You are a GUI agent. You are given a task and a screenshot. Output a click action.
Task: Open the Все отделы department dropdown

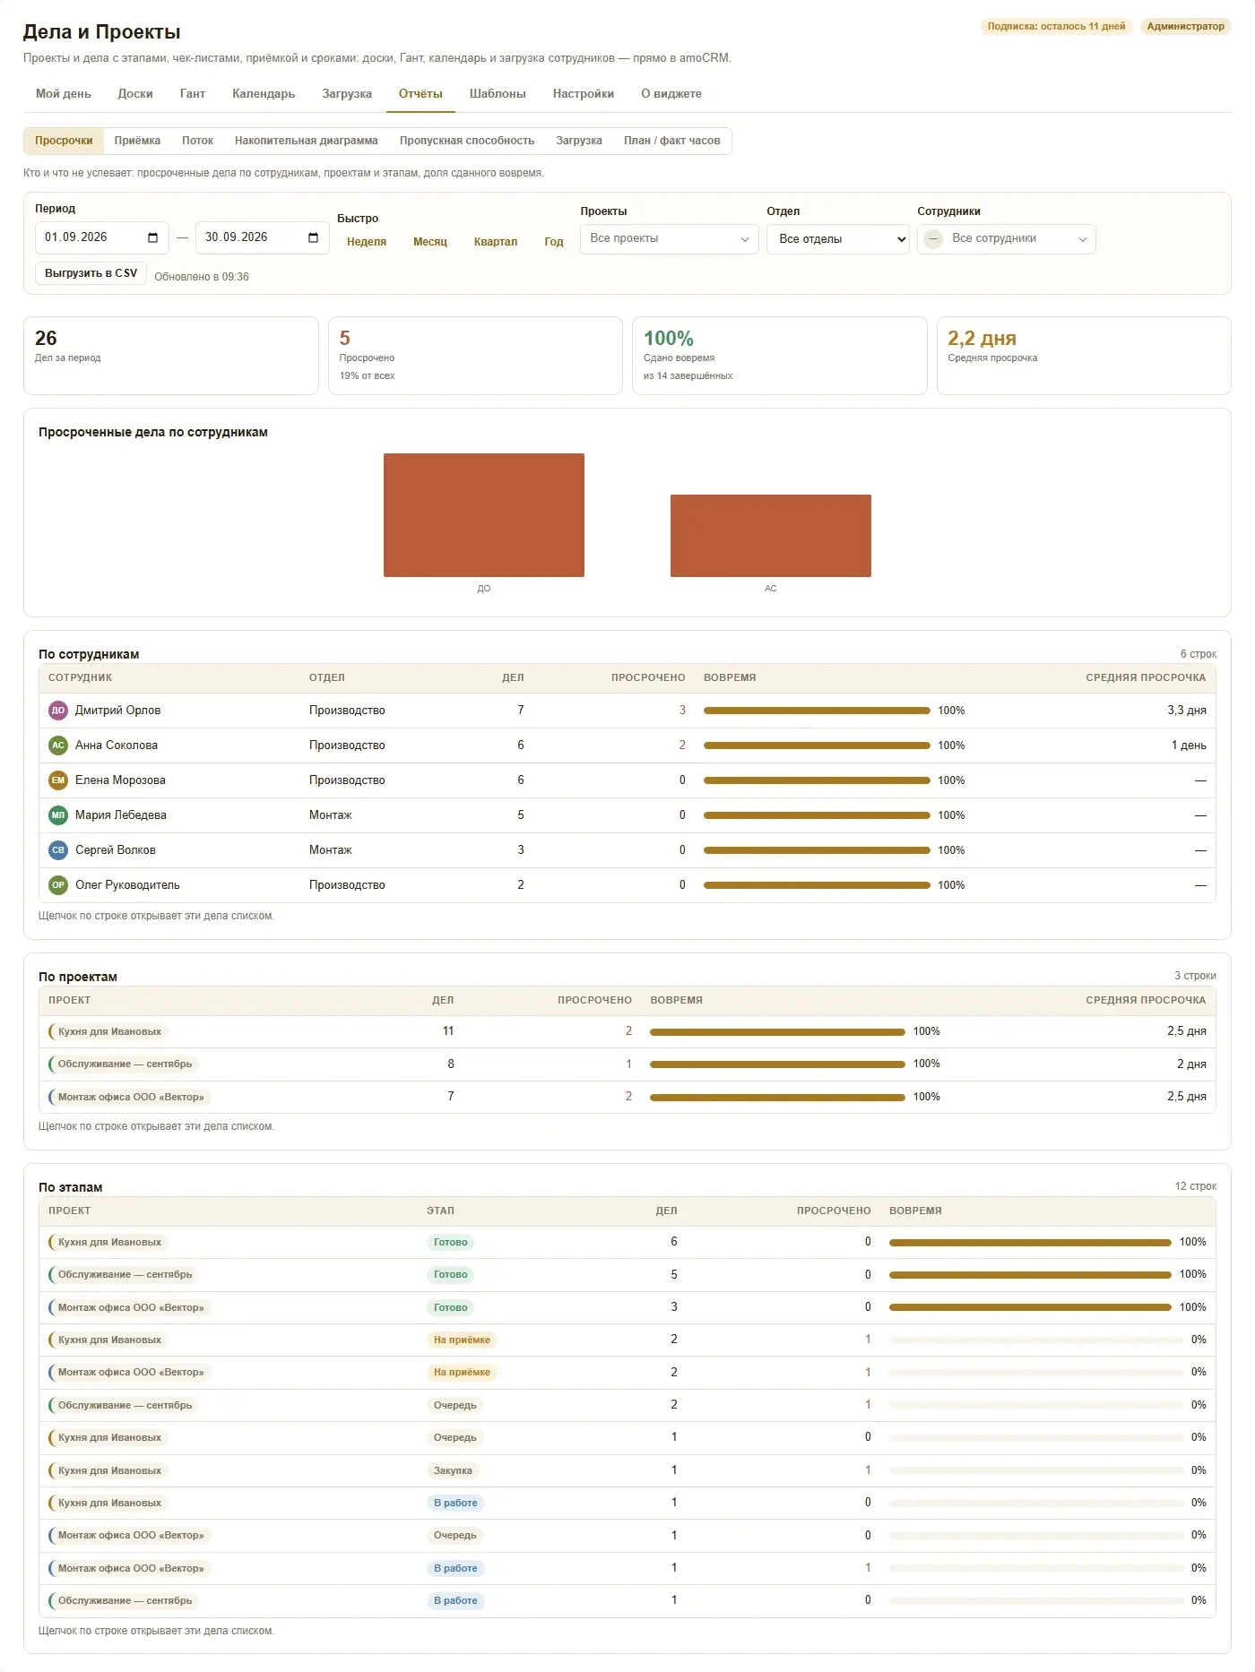point(837,239)
